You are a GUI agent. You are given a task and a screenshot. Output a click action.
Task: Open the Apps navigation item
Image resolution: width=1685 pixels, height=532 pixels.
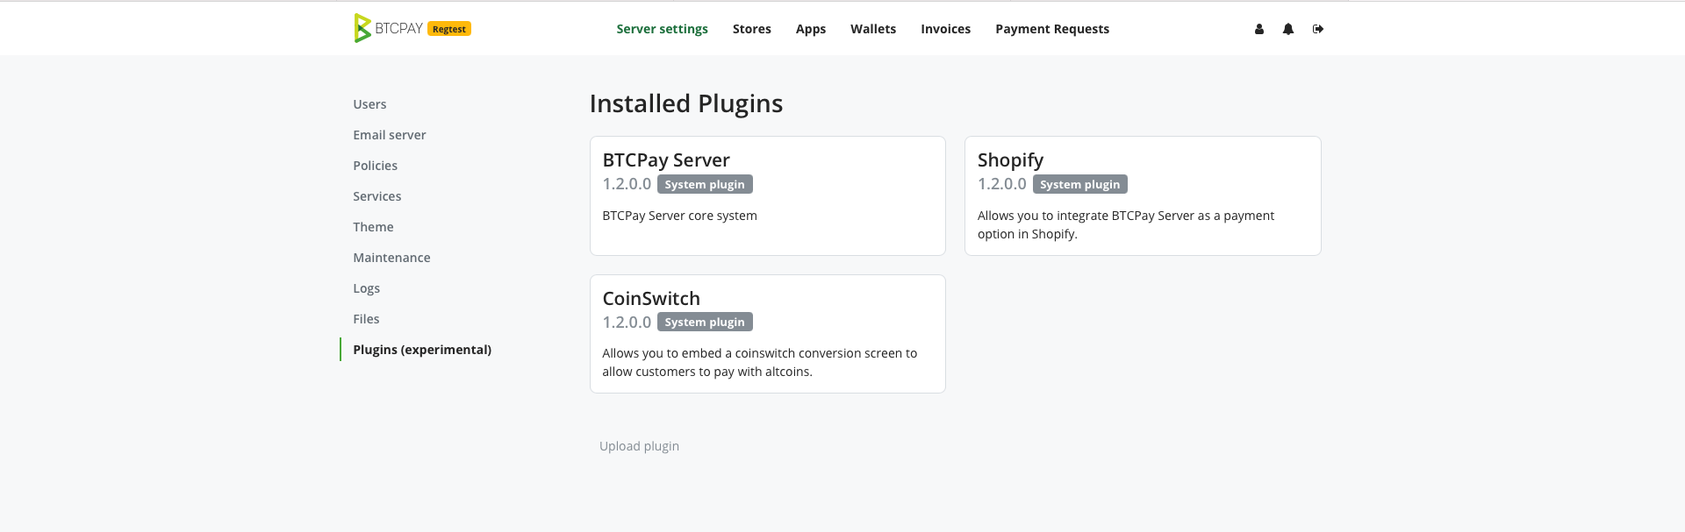pos(811,29)
